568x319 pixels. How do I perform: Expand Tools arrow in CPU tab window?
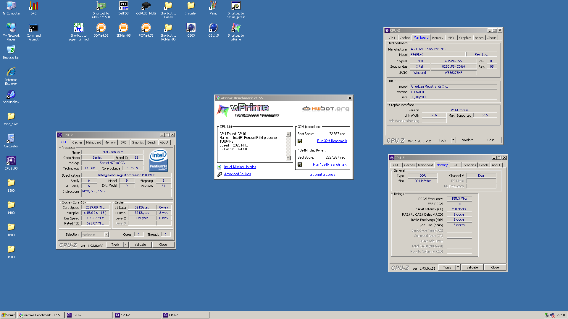126,245
